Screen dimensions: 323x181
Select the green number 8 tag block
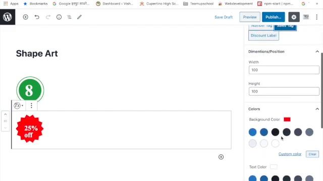coord(30,90)
